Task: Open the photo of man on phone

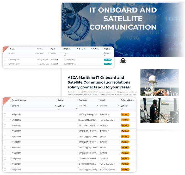Action: click(159, 110)
